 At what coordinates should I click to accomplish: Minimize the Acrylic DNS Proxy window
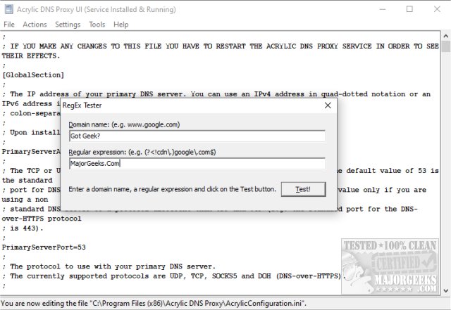coord(383,9)
